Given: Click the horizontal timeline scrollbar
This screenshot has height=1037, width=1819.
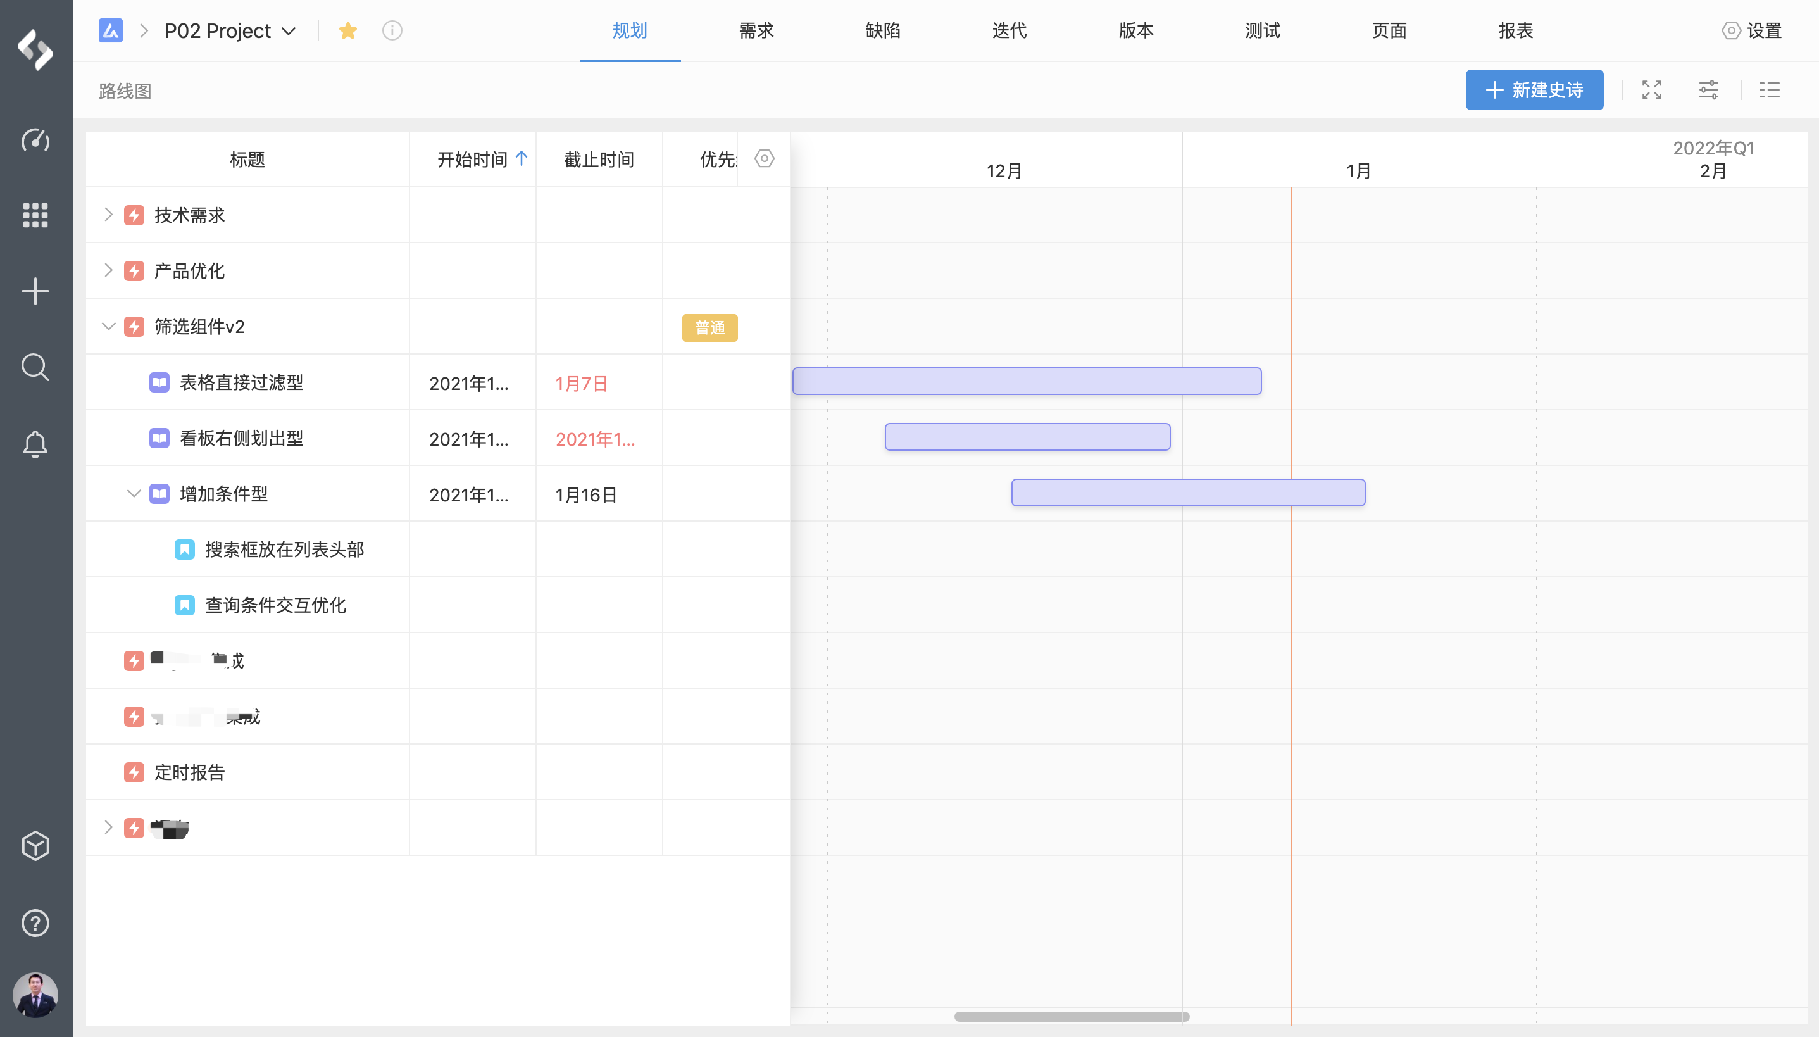Looking at the screenshot, I should point(1071,1016).
